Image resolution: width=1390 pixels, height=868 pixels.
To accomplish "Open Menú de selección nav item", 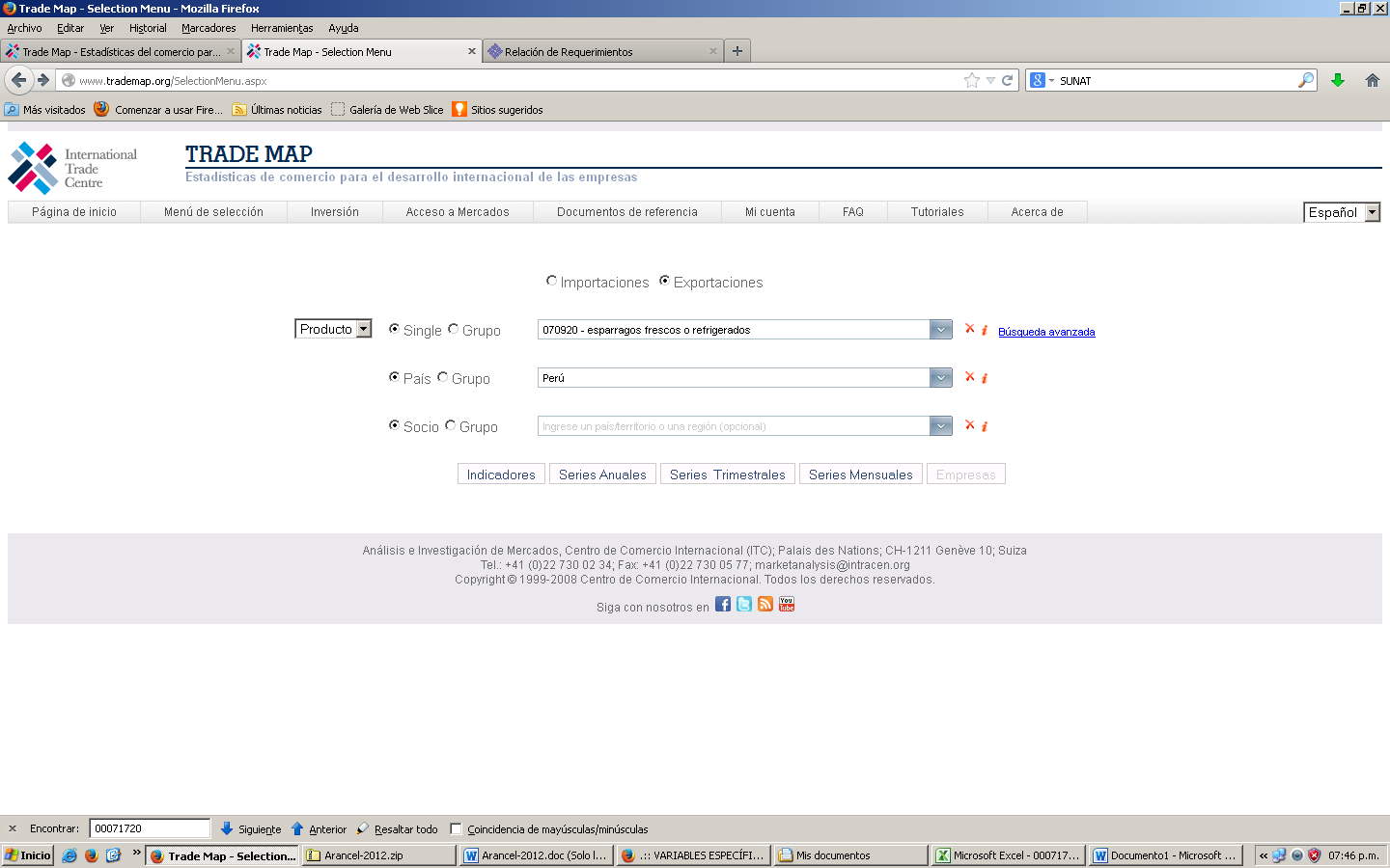I will tap(213, 212).
